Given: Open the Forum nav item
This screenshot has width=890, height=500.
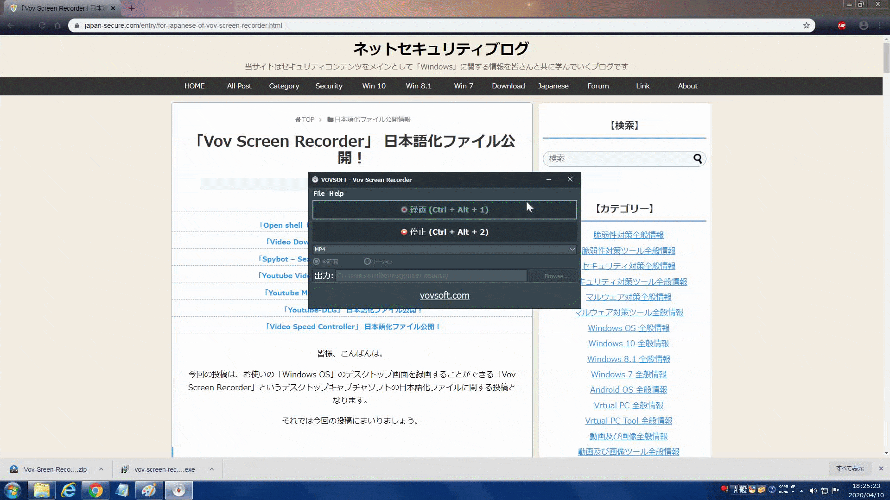Looking at the screenshot, I should click(598, 86).
